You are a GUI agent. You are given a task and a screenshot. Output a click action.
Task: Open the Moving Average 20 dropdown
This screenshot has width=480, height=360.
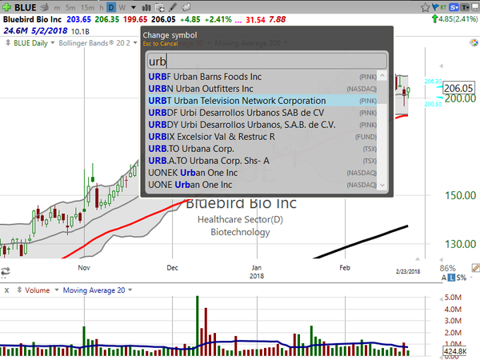130,290
